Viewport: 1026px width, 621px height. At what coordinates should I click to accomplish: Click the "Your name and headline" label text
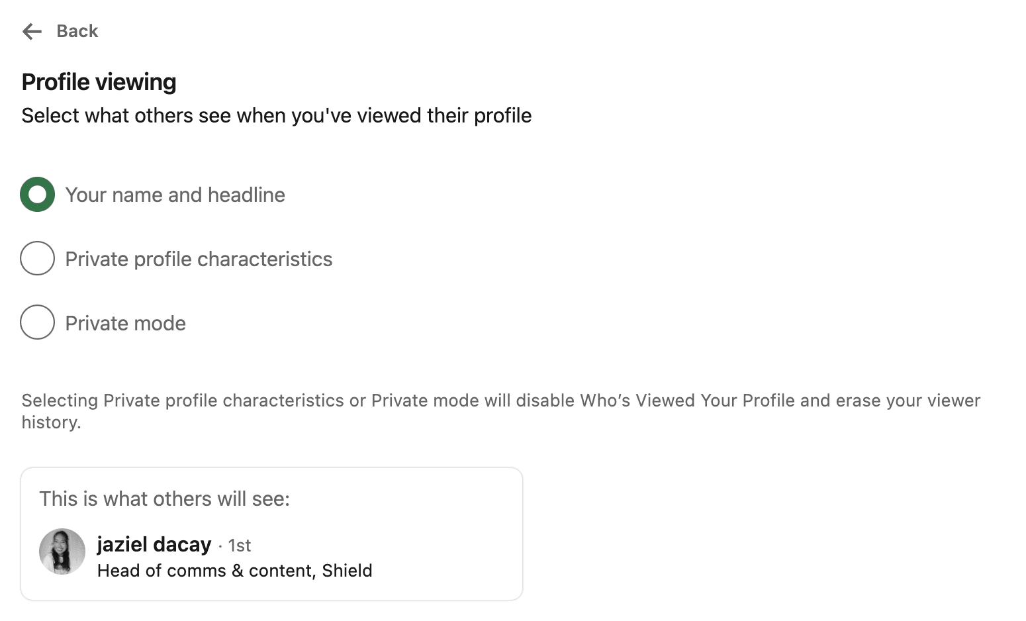[175, 195]
